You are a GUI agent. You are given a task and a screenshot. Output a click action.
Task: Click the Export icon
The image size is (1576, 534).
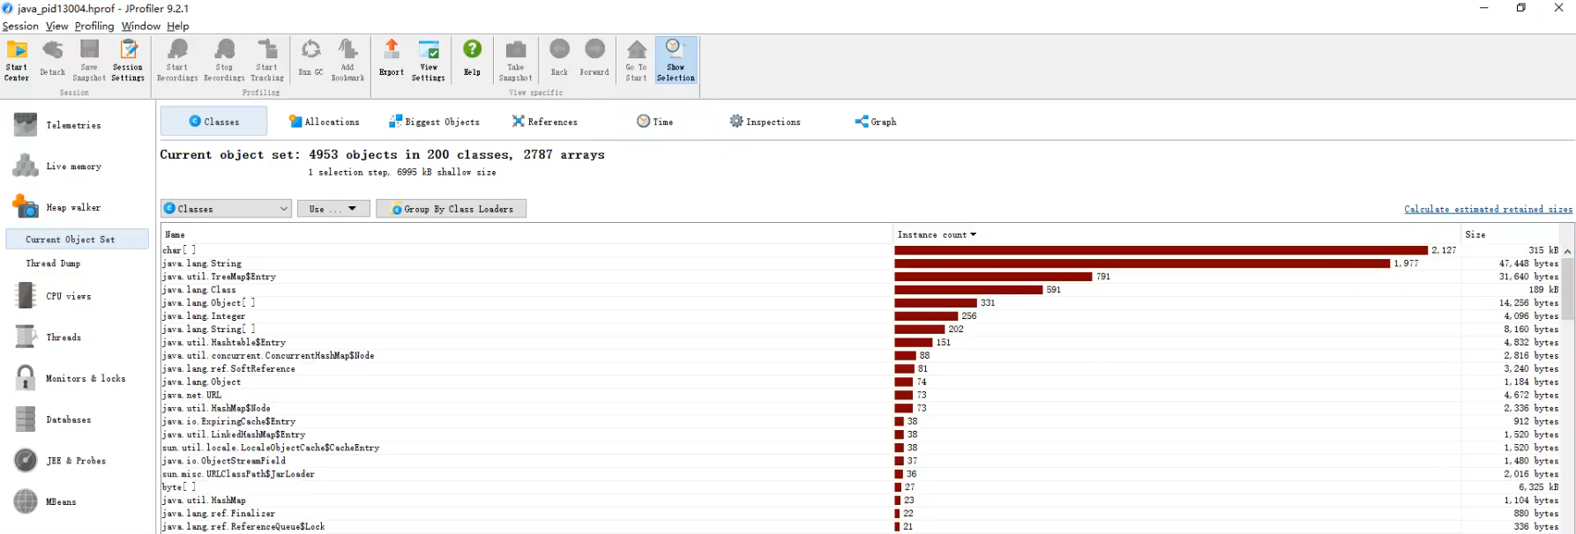point(392,60)
